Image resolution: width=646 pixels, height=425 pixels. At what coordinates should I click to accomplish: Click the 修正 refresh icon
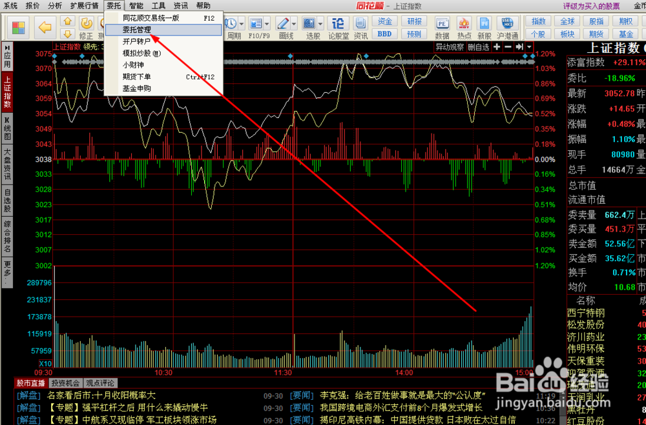tap(86, 24)
